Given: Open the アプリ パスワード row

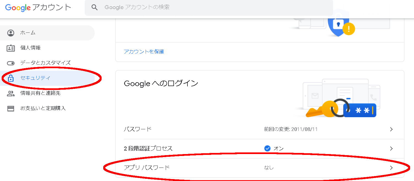Looking at the screenshot, I should (260, 168).
